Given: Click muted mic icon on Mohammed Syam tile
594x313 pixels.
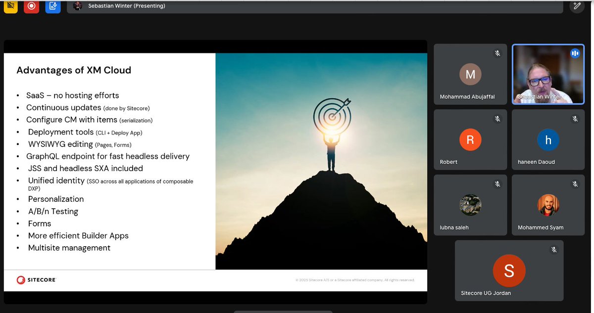Looking at the screenshot, I should click(x=575, y=184).
